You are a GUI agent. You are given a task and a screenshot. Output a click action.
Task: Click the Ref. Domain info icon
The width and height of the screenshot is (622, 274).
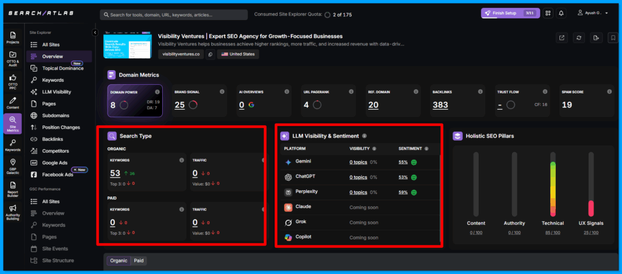click(415, 92)
